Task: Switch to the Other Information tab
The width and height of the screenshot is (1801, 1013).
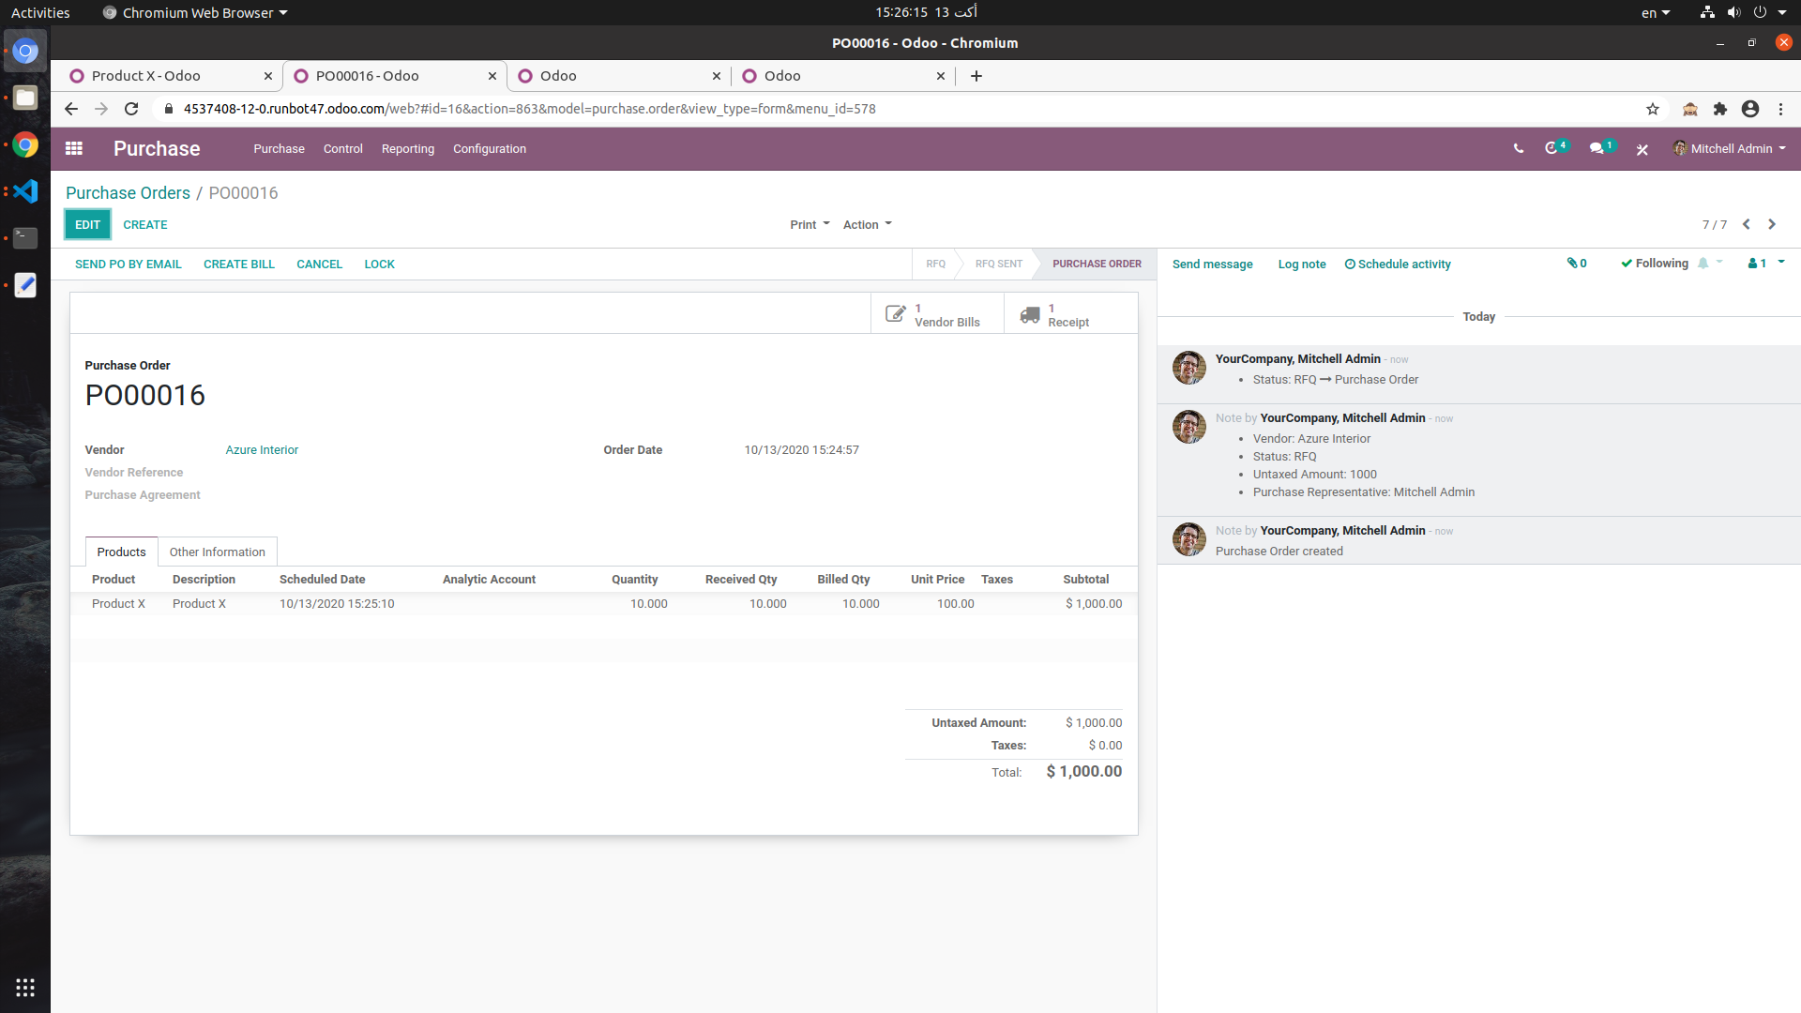Action: pos(217,552)
